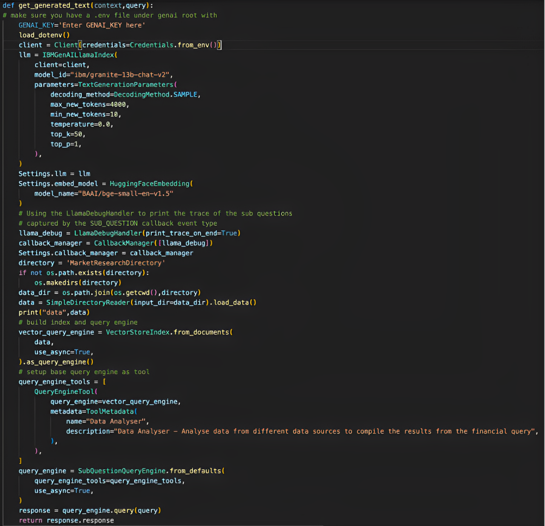Click the Credentials.from_env expression
545x526 pixels.
(x=172, y=45)
